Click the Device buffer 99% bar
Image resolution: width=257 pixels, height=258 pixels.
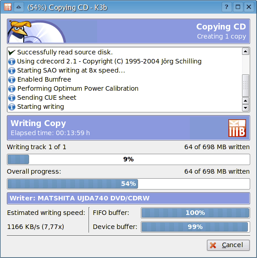[195, 227]
